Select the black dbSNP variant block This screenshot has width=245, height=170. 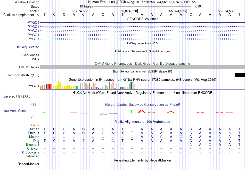(x=240, y=75)
